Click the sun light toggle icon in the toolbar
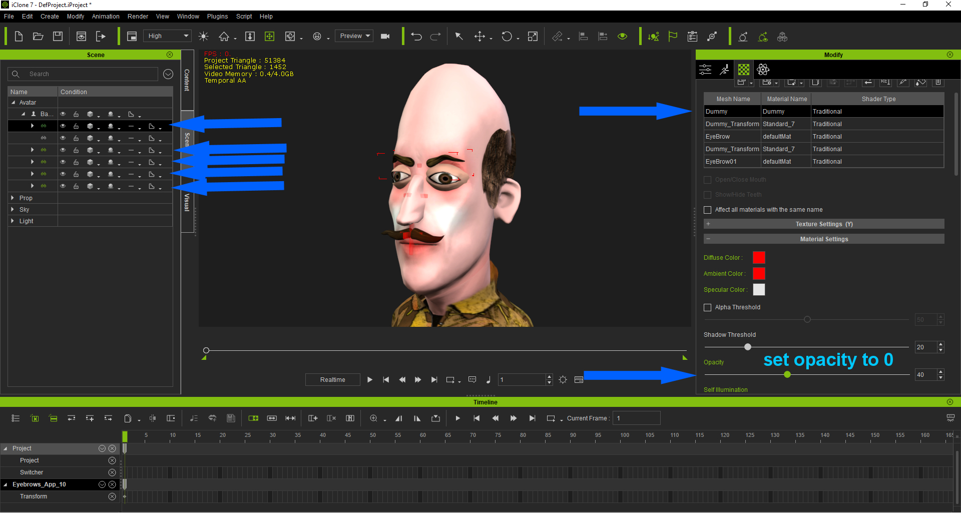Image resolution: width=961 pixels, height=513 pixels. [x=203, y=37]
